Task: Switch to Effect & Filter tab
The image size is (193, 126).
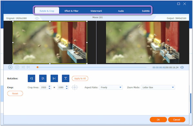Action: (x=71, y=11)
